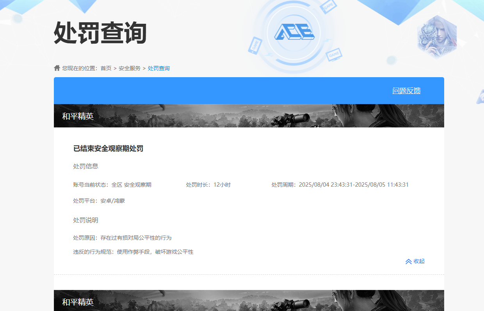Screen dimensions: 484x311
Task: Click the sniper scope image in top banner
Action: point(292,116)
